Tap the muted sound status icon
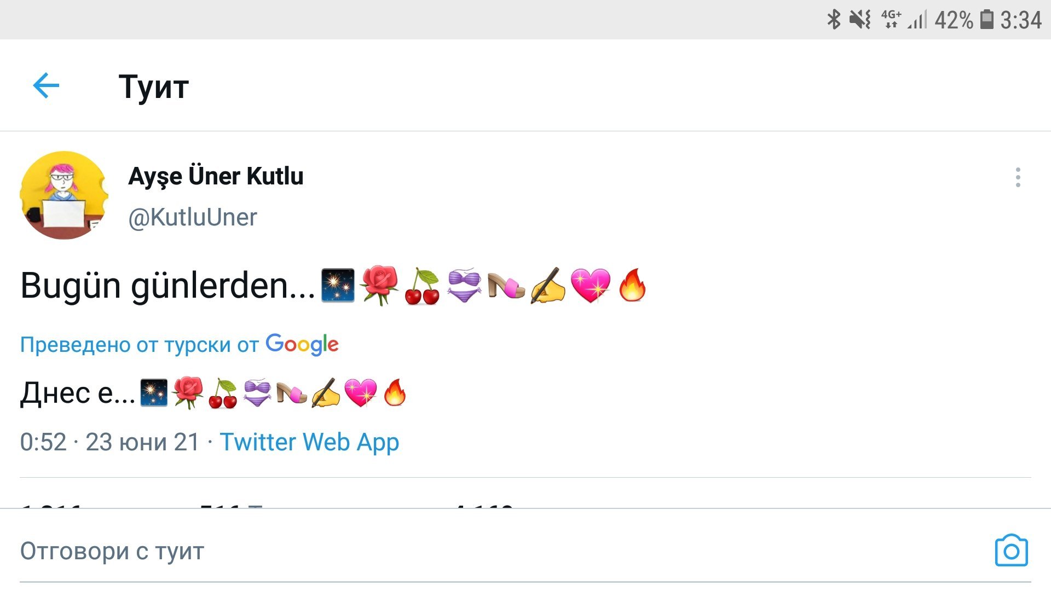The width and height of the screenshot is (1051, 591). [x=860, y=20]
